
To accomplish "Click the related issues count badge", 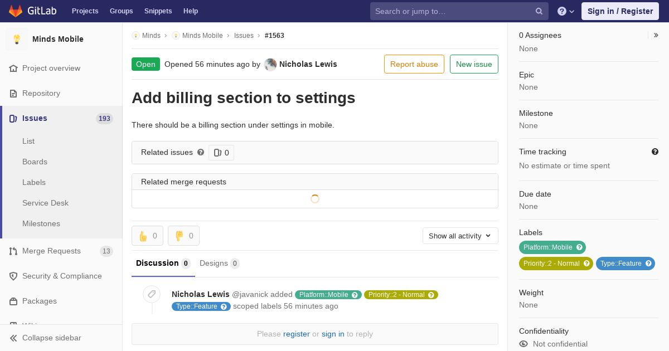I will [x=221, y=153].
